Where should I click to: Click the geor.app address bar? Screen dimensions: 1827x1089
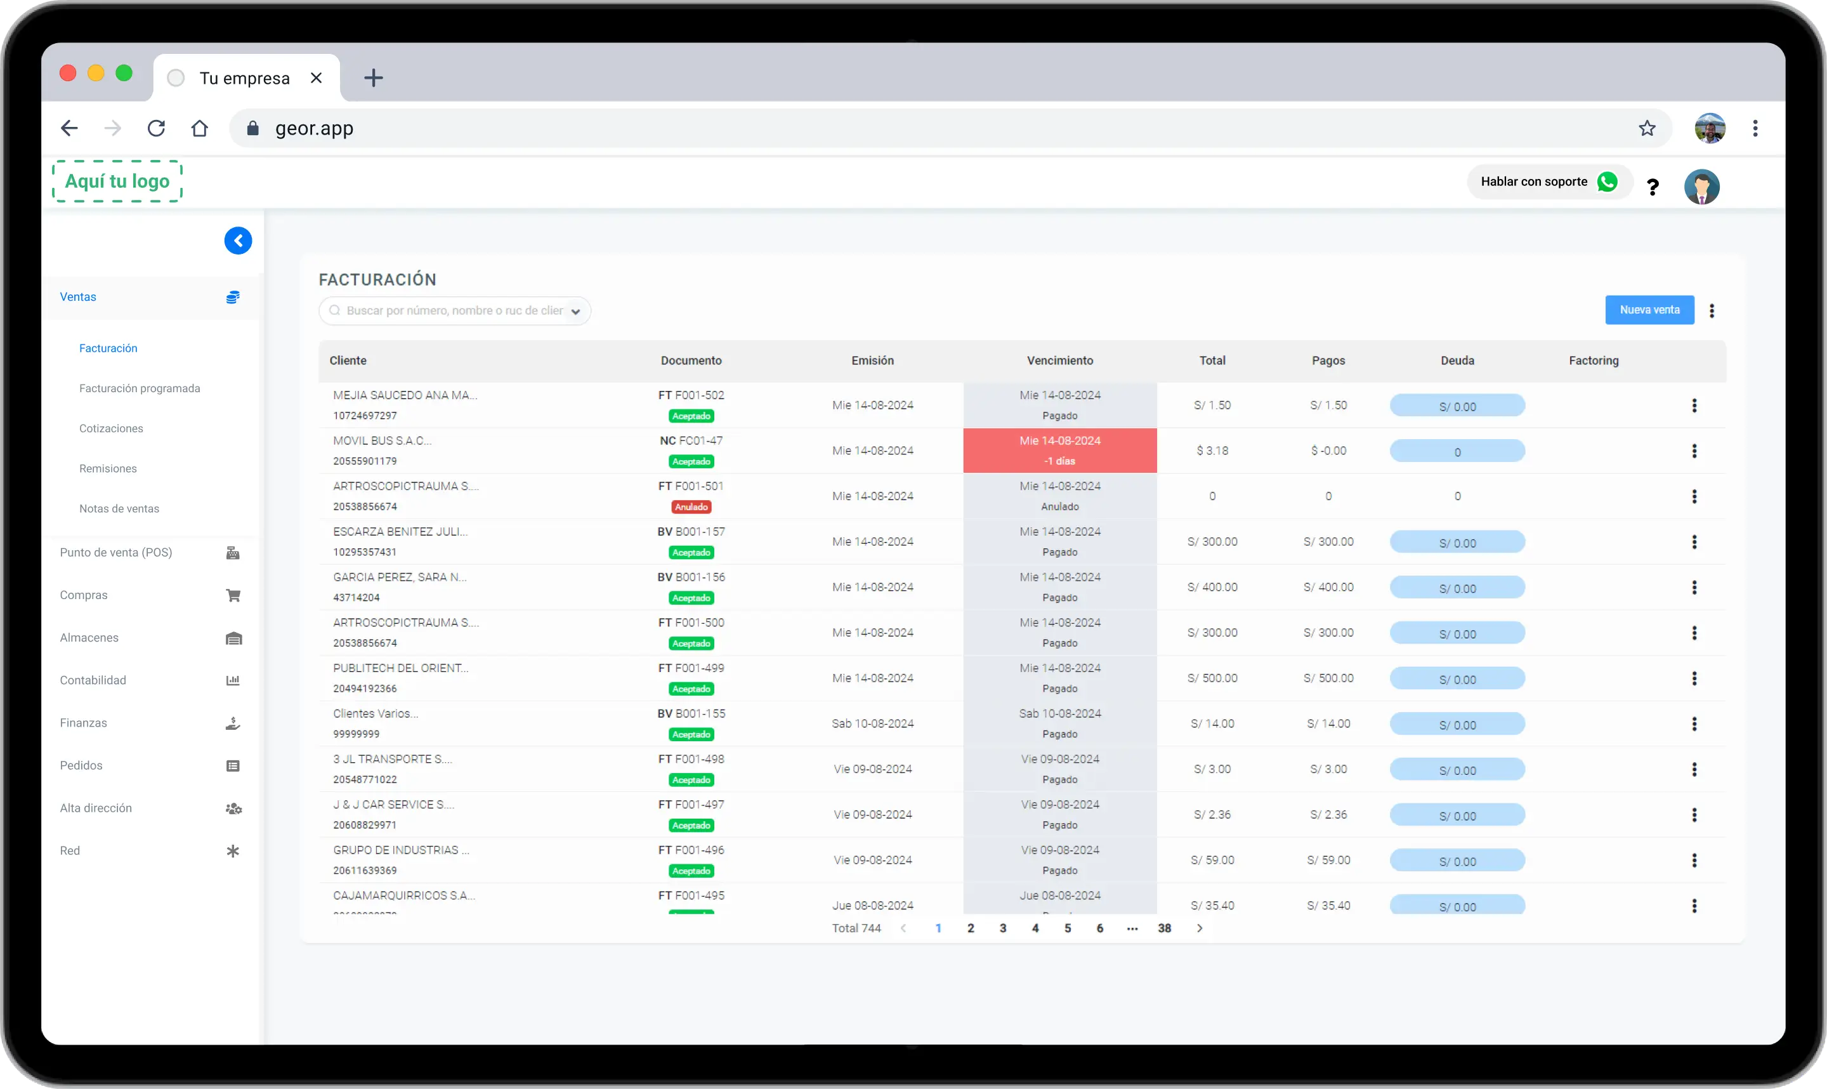pyautogui.click(x=950, y=128)
